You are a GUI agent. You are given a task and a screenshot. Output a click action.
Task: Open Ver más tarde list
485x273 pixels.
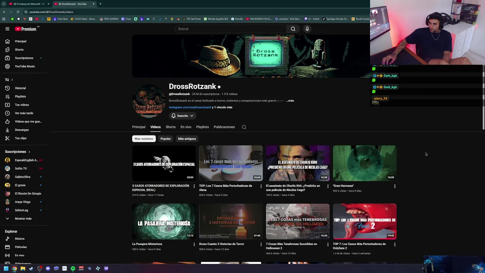[24, 113]
